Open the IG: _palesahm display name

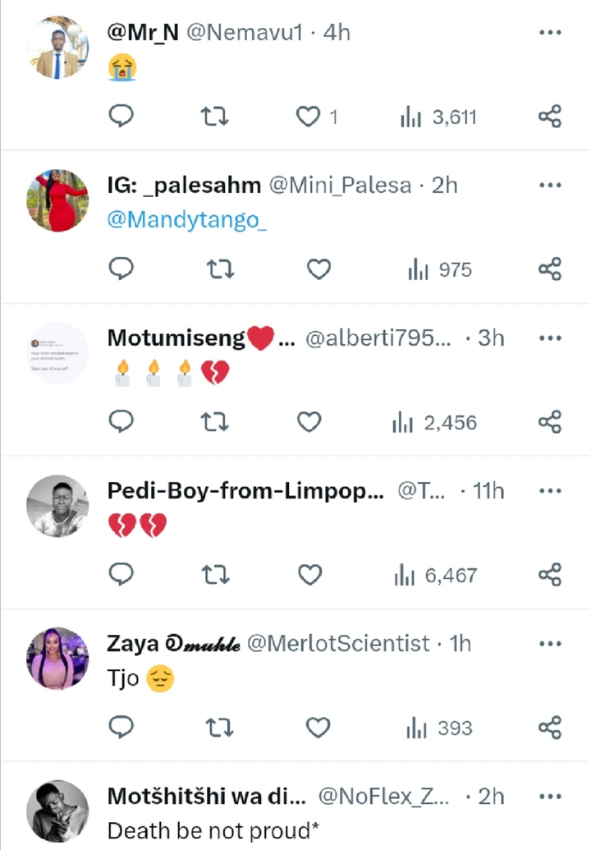click(185, 186)
